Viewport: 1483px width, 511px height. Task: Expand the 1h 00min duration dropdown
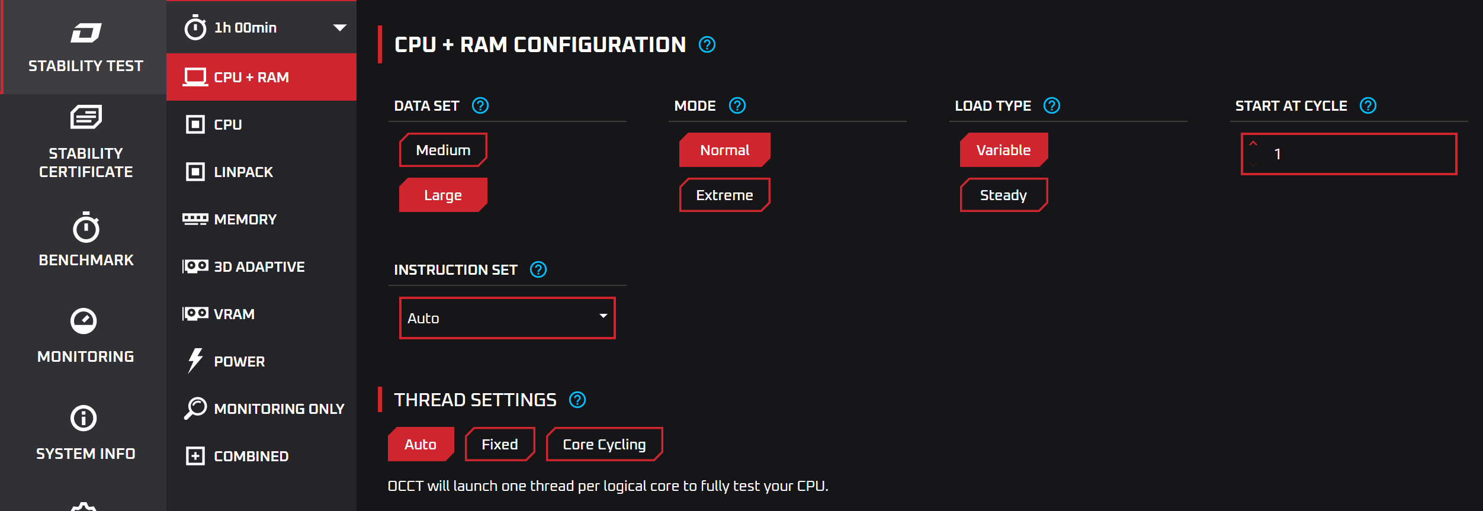(262, 28)
